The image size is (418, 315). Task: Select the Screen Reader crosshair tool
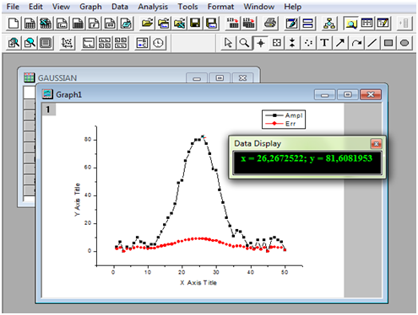pyautogui.click(x=260, y=43)
